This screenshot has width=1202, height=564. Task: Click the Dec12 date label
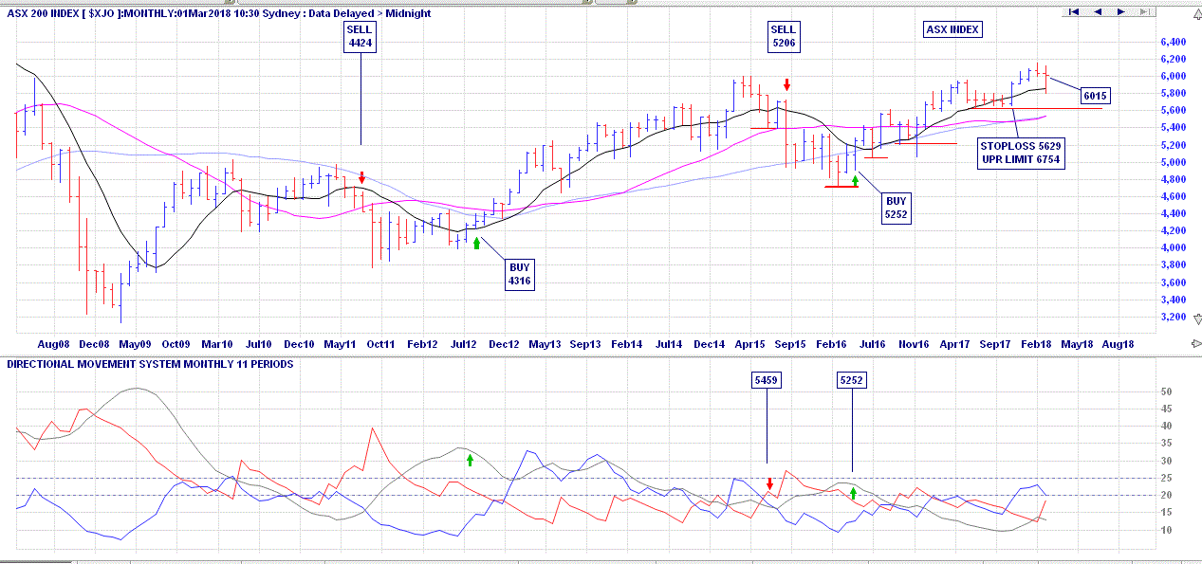(x=504, y=345)
